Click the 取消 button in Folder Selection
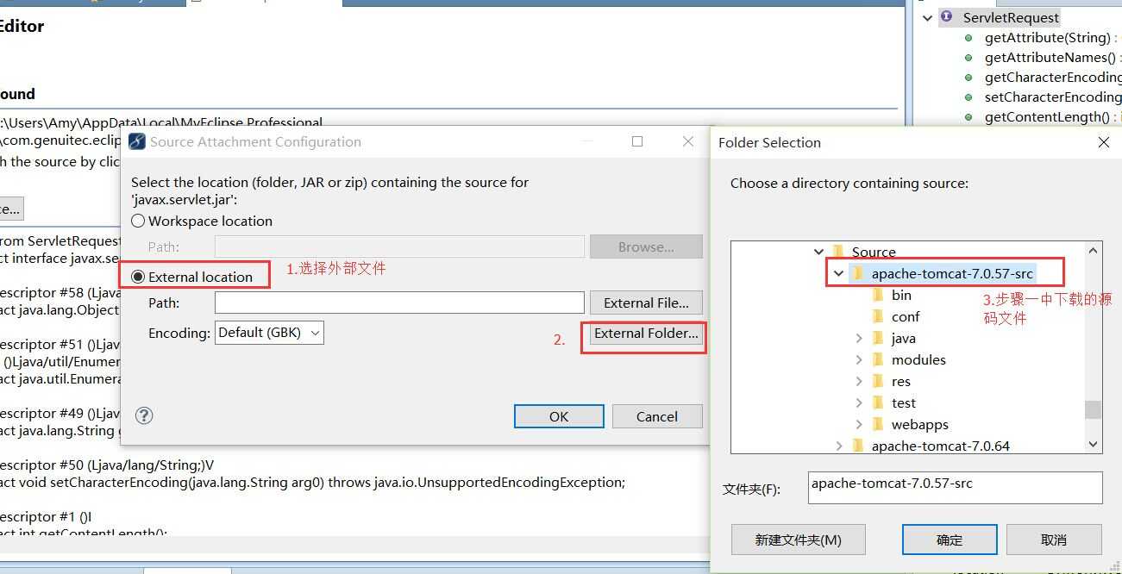The height and width of the screenshot is (574, 1122). pos(1054,540)
